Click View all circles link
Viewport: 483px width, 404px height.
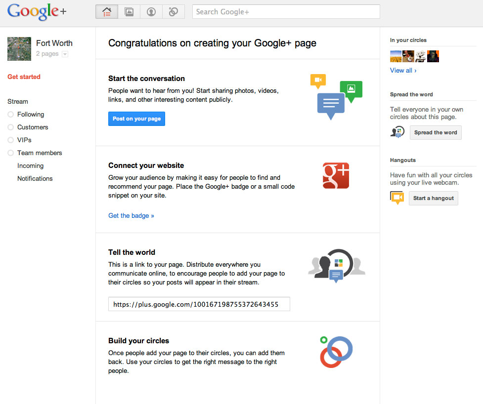403,71
